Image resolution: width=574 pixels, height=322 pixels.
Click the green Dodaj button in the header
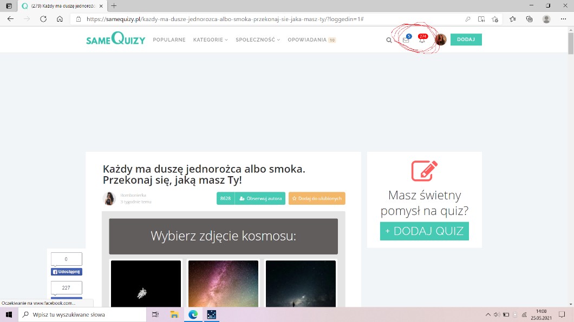click(466, 39)
